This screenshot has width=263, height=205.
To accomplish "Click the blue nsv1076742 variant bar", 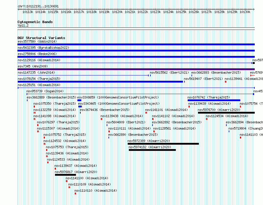I will [x=214, y=100].
